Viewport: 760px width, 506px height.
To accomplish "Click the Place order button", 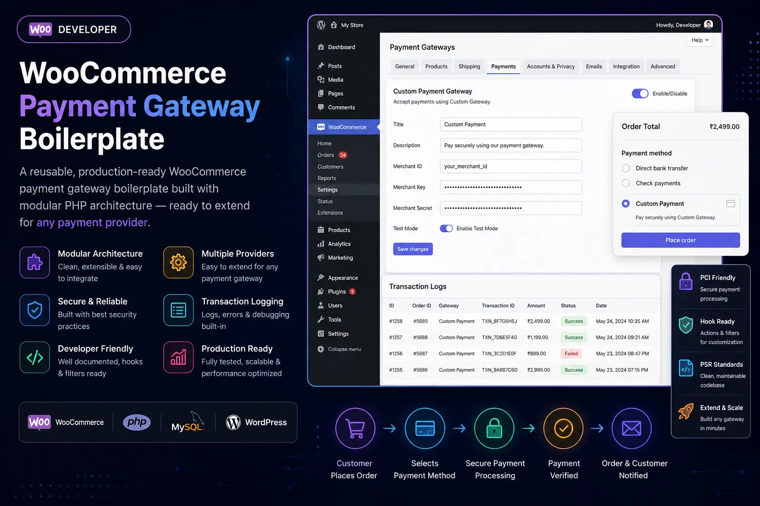I will [x=680, y=240].
